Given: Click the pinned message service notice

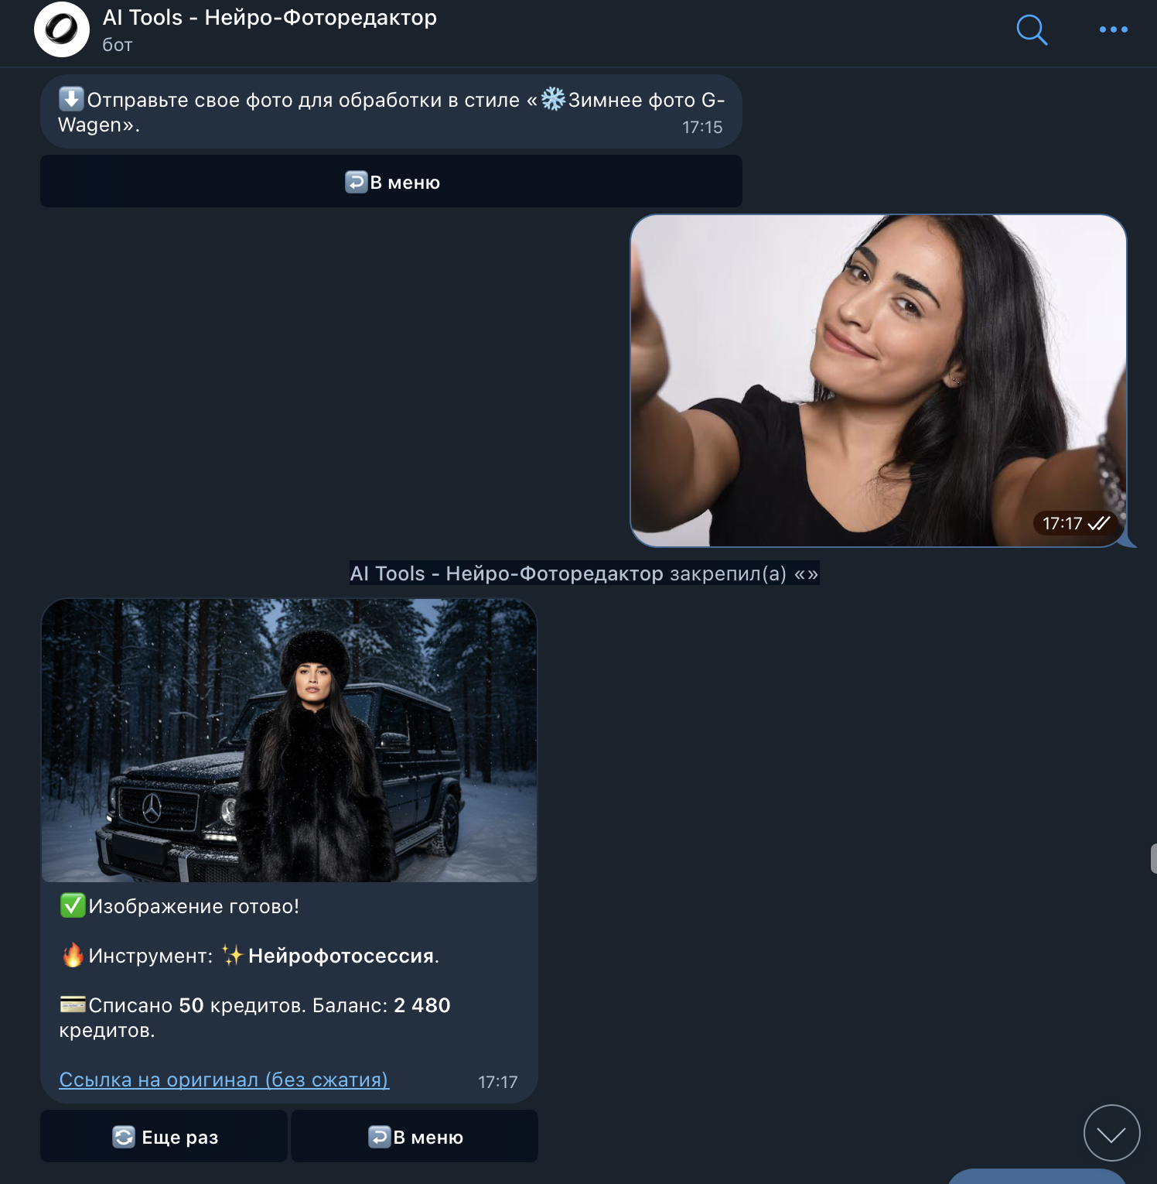Looking at the screenshot, I should 584,573.
